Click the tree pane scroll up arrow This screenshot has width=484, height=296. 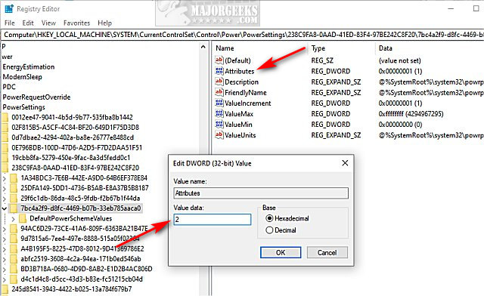(x=203, y=47)
